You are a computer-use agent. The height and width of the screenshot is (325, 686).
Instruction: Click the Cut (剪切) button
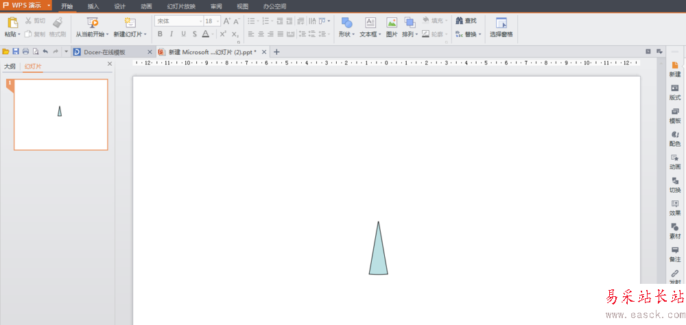click(35, 21)
